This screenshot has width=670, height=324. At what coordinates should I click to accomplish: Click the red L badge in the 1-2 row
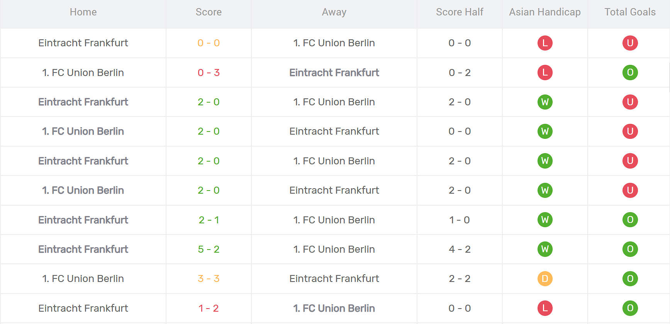[545, 308]
